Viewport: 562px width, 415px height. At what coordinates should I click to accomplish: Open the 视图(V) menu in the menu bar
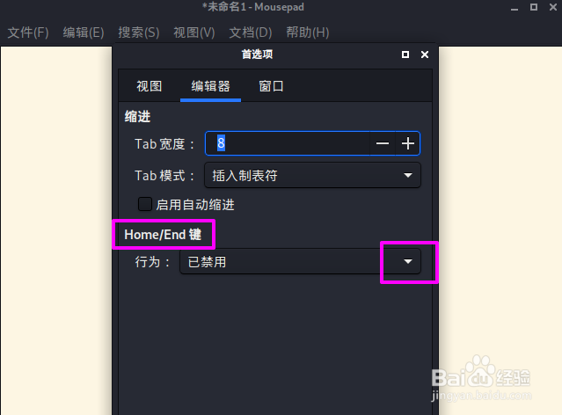tap(194, 33)
